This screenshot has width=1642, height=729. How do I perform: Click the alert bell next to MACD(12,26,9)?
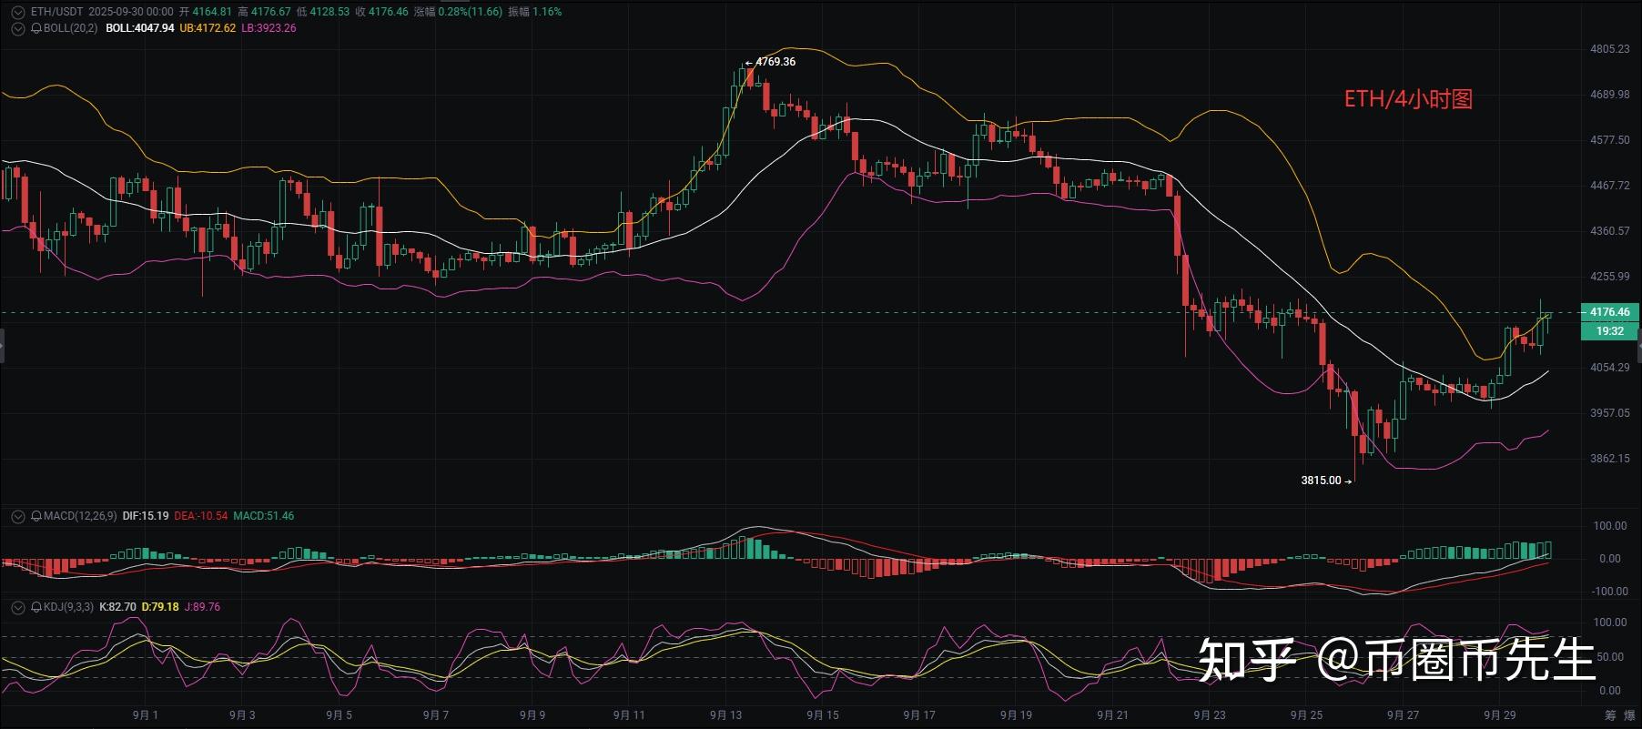pyautogui.click(x=37, y=516)
